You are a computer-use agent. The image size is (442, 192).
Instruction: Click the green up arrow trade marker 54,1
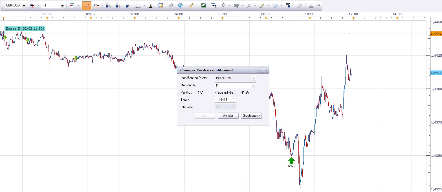click(292, 160)
